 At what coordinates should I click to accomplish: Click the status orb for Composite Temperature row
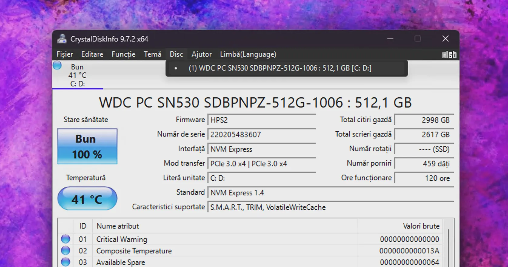[65, 251]
